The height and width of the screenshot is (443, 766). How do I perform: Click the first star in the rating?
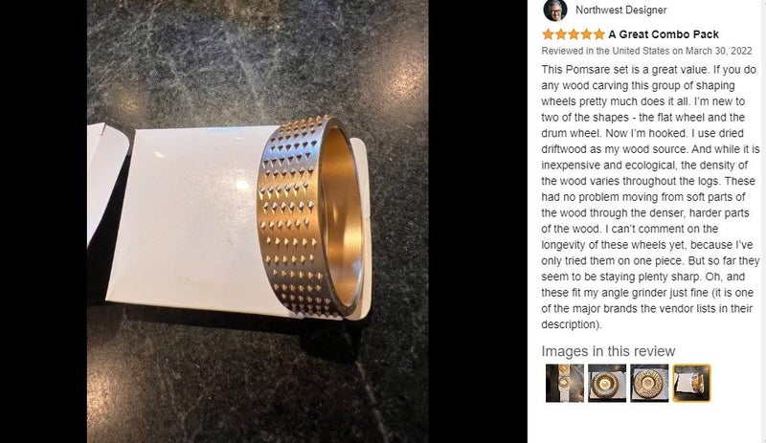point(548,34)
